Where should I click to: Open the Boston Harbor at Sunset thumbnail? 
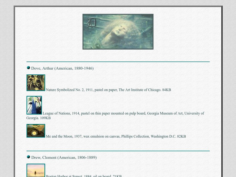click(x=36, y=170)
